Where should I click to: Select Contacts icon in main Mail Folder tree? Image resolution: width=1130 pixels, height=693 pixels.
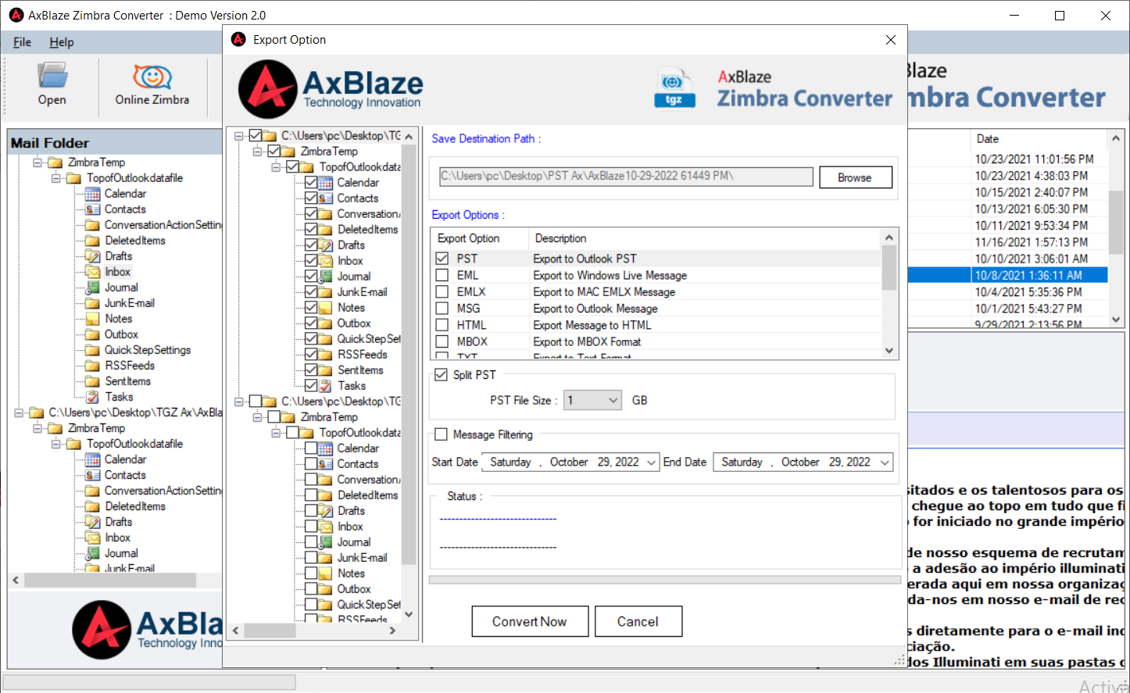(x=93, y=209)
